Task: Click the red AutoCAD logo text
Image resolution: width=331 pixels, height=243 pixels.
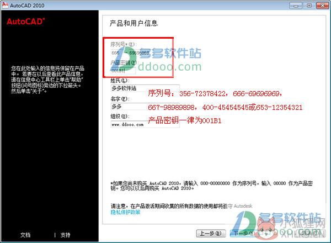Action: coord(25,22)
